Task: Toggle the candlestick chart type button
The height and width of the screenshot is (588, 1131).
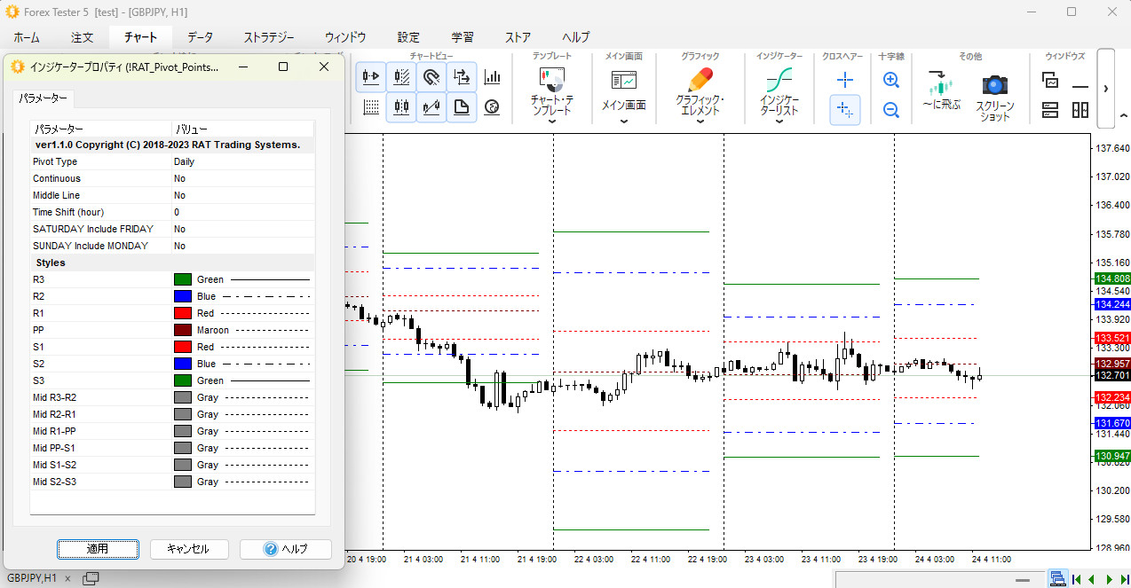Action: (401, 107)
